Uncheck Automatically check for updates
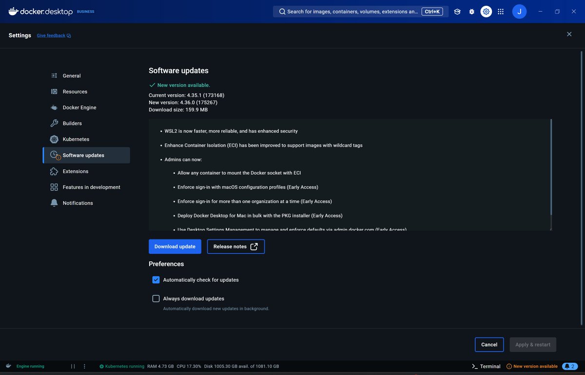585x375 pixels. click(156, 280)
